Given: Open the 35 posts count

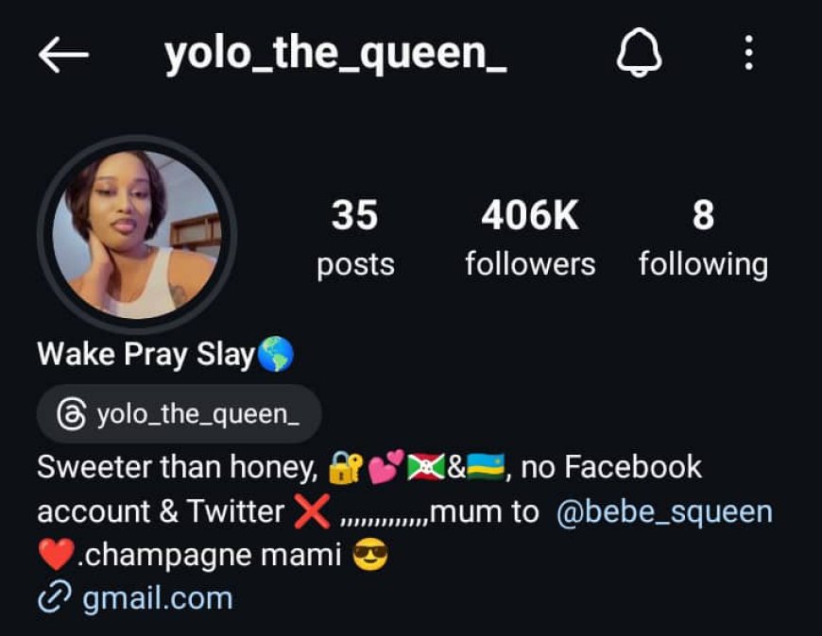Looking at the screenshot, I should click(x=355, y=237).
